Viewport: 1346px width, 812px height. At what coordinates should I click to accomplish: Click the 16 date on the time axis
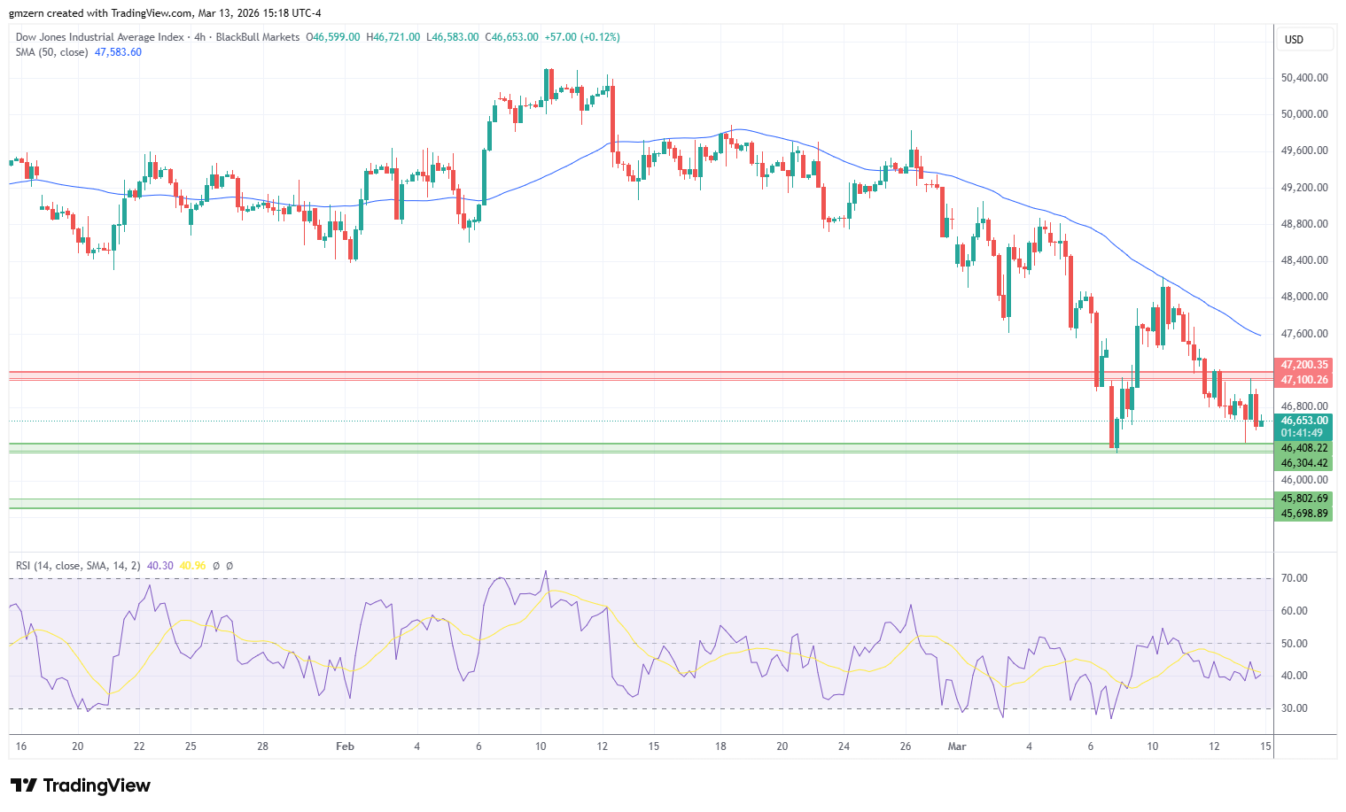click(x=21, y=746)
